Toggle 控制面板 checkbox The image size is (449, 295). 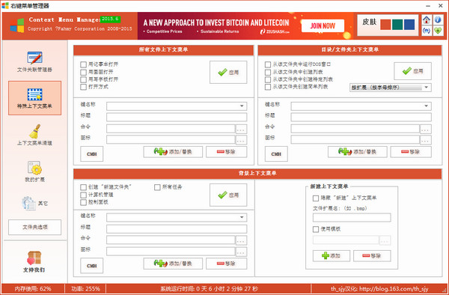83,202
